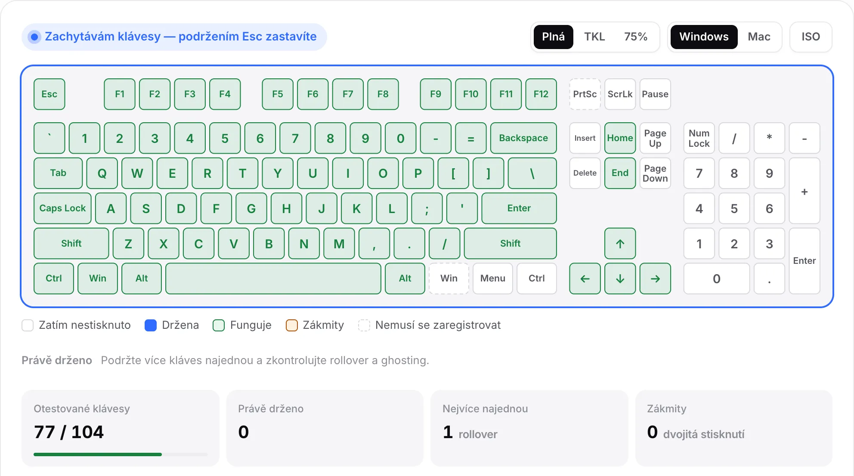Toggle the ISO layout button

811,37
